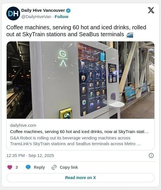161x190 pixels.
Task: Click the G&A Robot article description
Action: tap(75, 141)
